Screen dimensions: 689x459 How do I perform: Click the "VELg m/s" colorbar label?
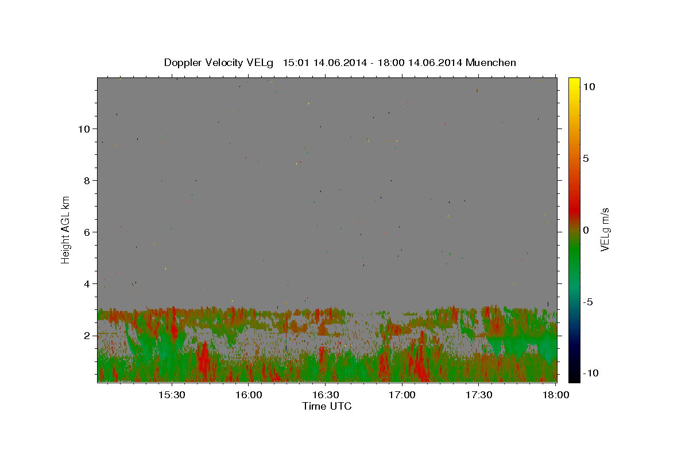[x=605, y=230]
